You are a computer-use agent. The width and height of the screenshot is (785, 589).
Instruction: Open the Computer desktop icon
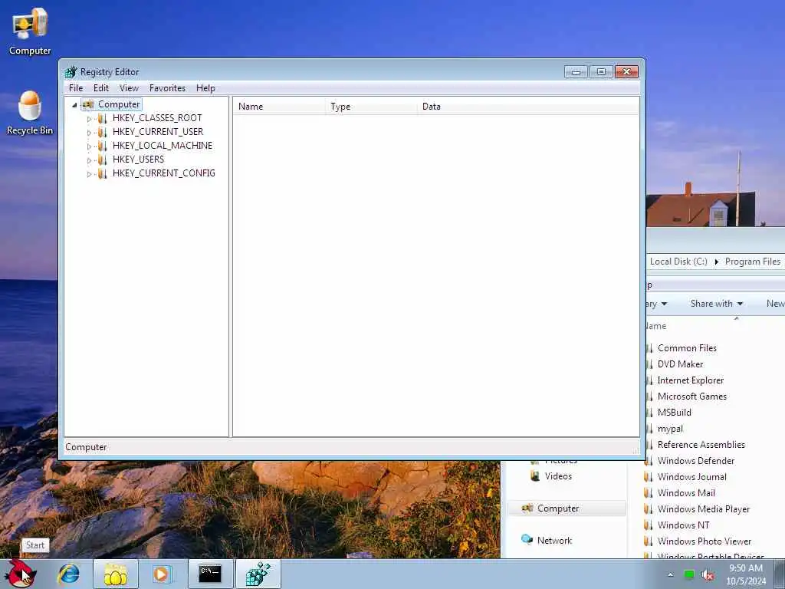pyautogui.click(x=30, y=31)
